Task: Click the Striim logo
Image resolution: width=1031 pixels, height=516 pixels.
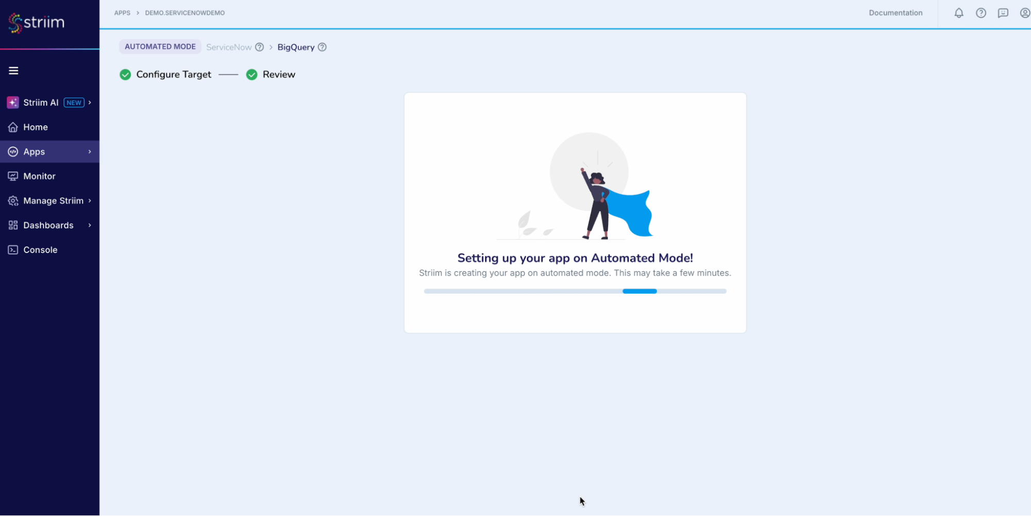Action: pos(36,22)
